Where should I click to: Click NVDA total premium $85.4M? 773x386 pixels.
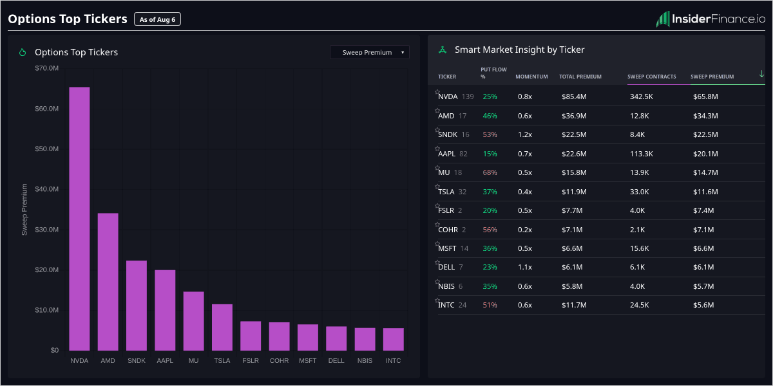point(574,96)
